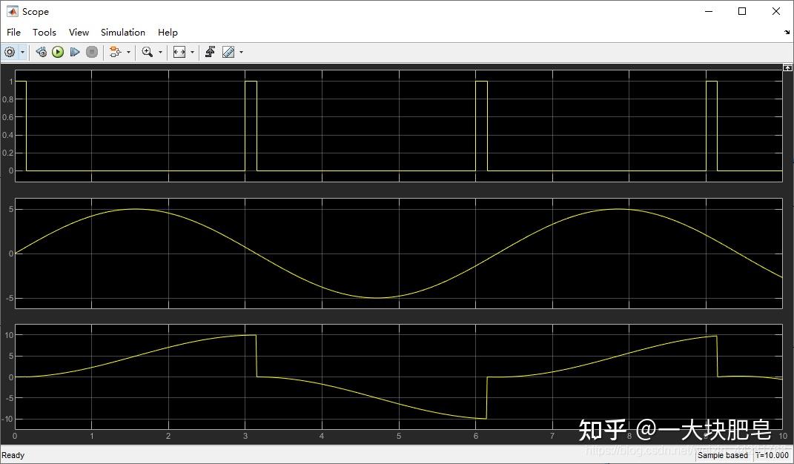Close the Scope window

775,11
